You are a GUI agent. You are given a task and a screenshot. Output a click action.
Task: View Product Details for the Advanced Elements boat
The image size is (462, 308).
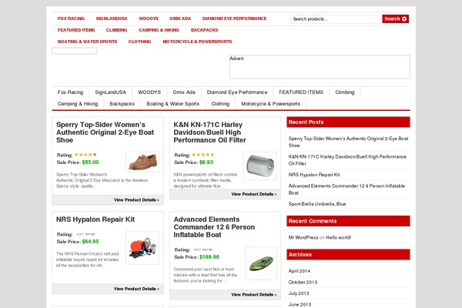tap(254, 294)
